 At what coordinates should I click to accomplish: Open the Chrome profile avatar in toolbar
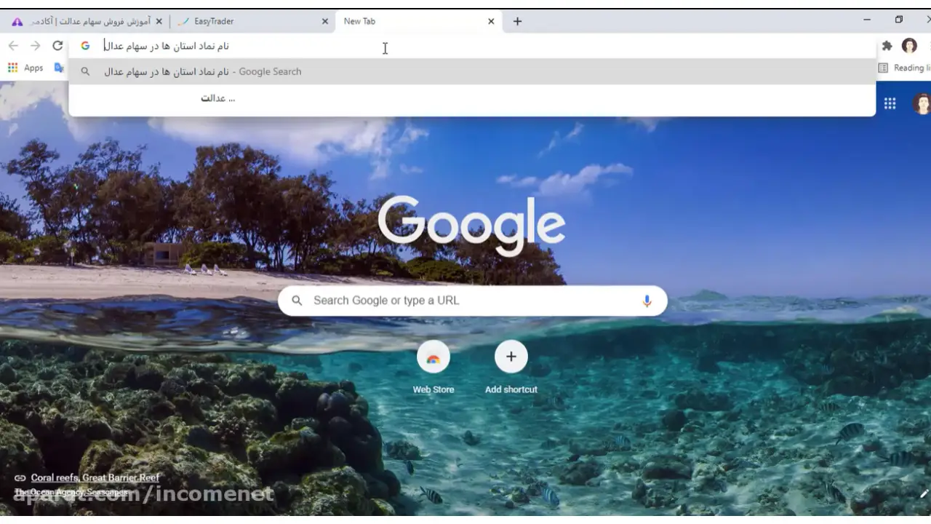pyautogui.click(x=909, y=46)
